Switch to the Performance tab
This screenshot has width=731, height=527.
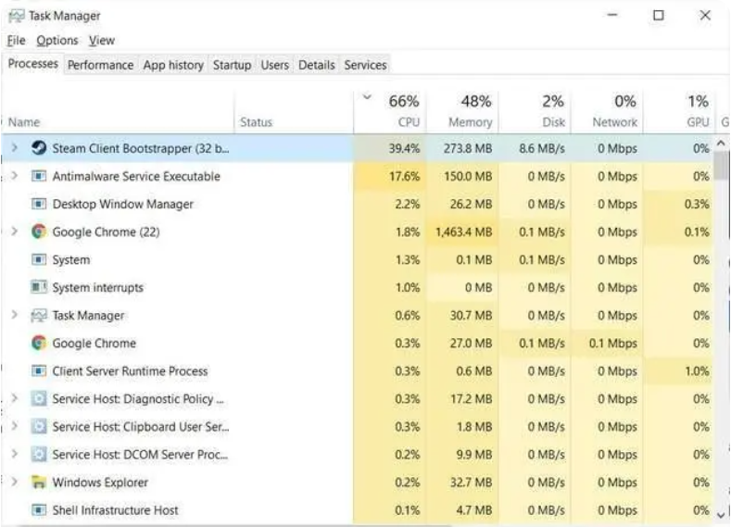100,65
